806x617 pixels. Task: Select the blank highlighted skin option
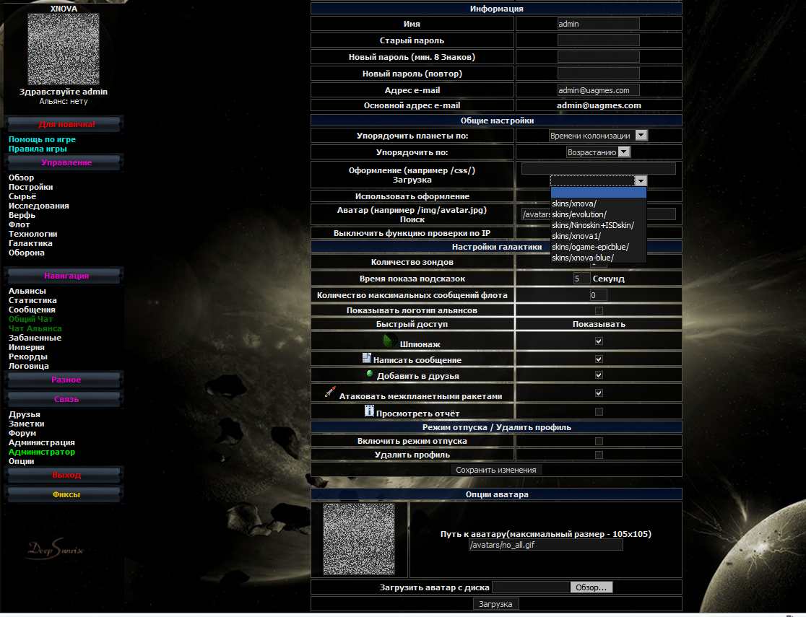pyautogui.click(x=598, y=193)
